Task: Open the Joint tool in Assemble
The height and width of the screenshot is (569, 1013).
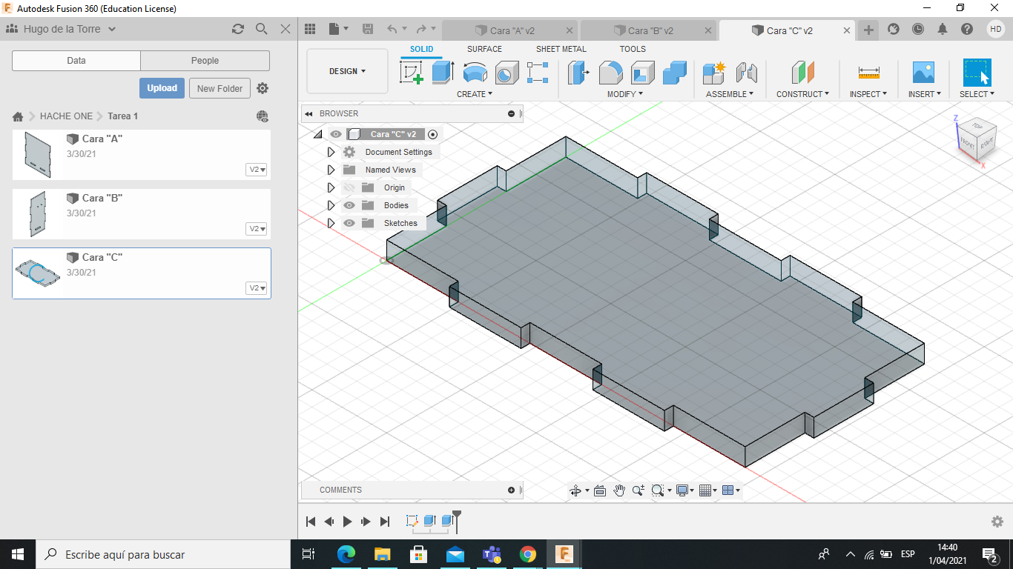Action: pyautogui.click(x=746, y=73)
